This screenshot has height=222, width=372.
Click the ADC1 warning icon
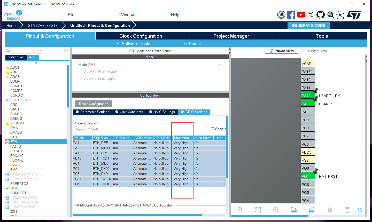point(7,67)
